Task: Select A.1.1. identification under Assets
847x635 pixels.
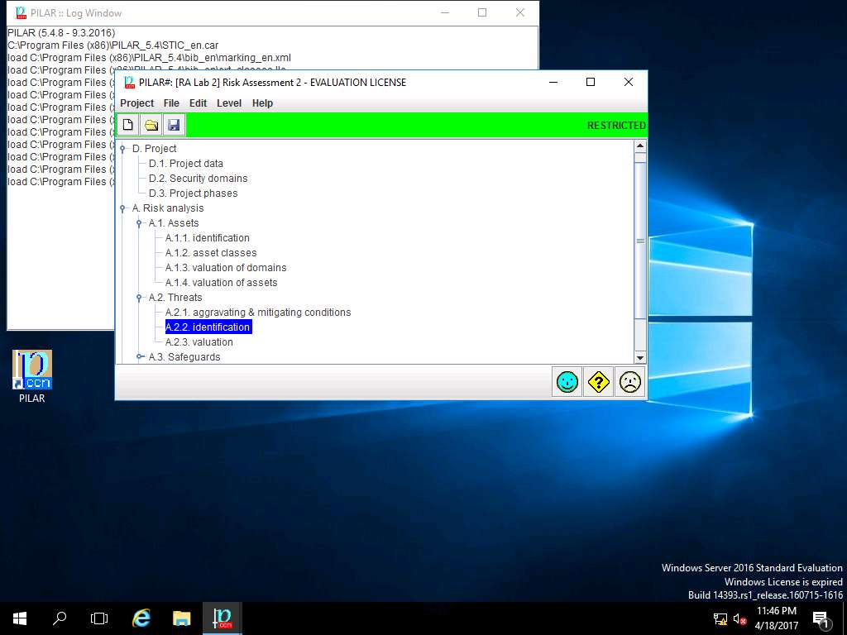Action: (x=208, y=238)
